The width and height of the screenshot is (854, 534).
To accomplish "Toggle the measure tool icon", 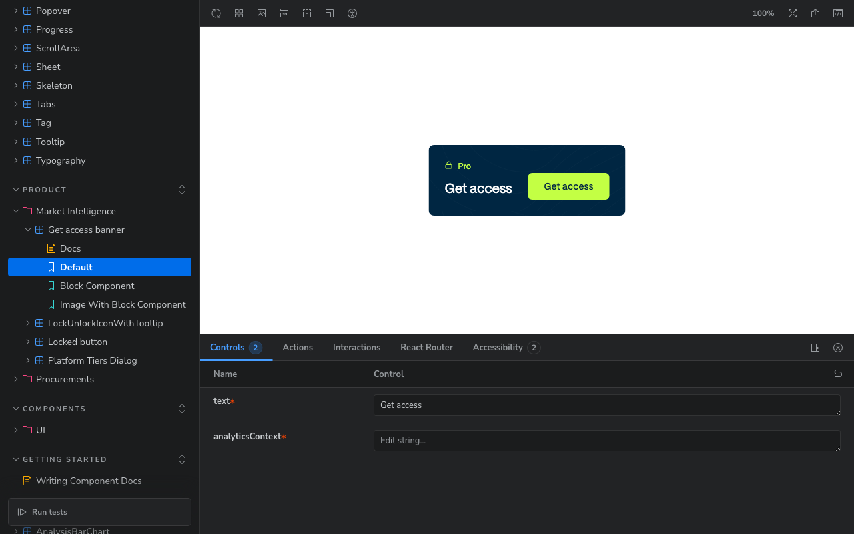I will (284, 13).
